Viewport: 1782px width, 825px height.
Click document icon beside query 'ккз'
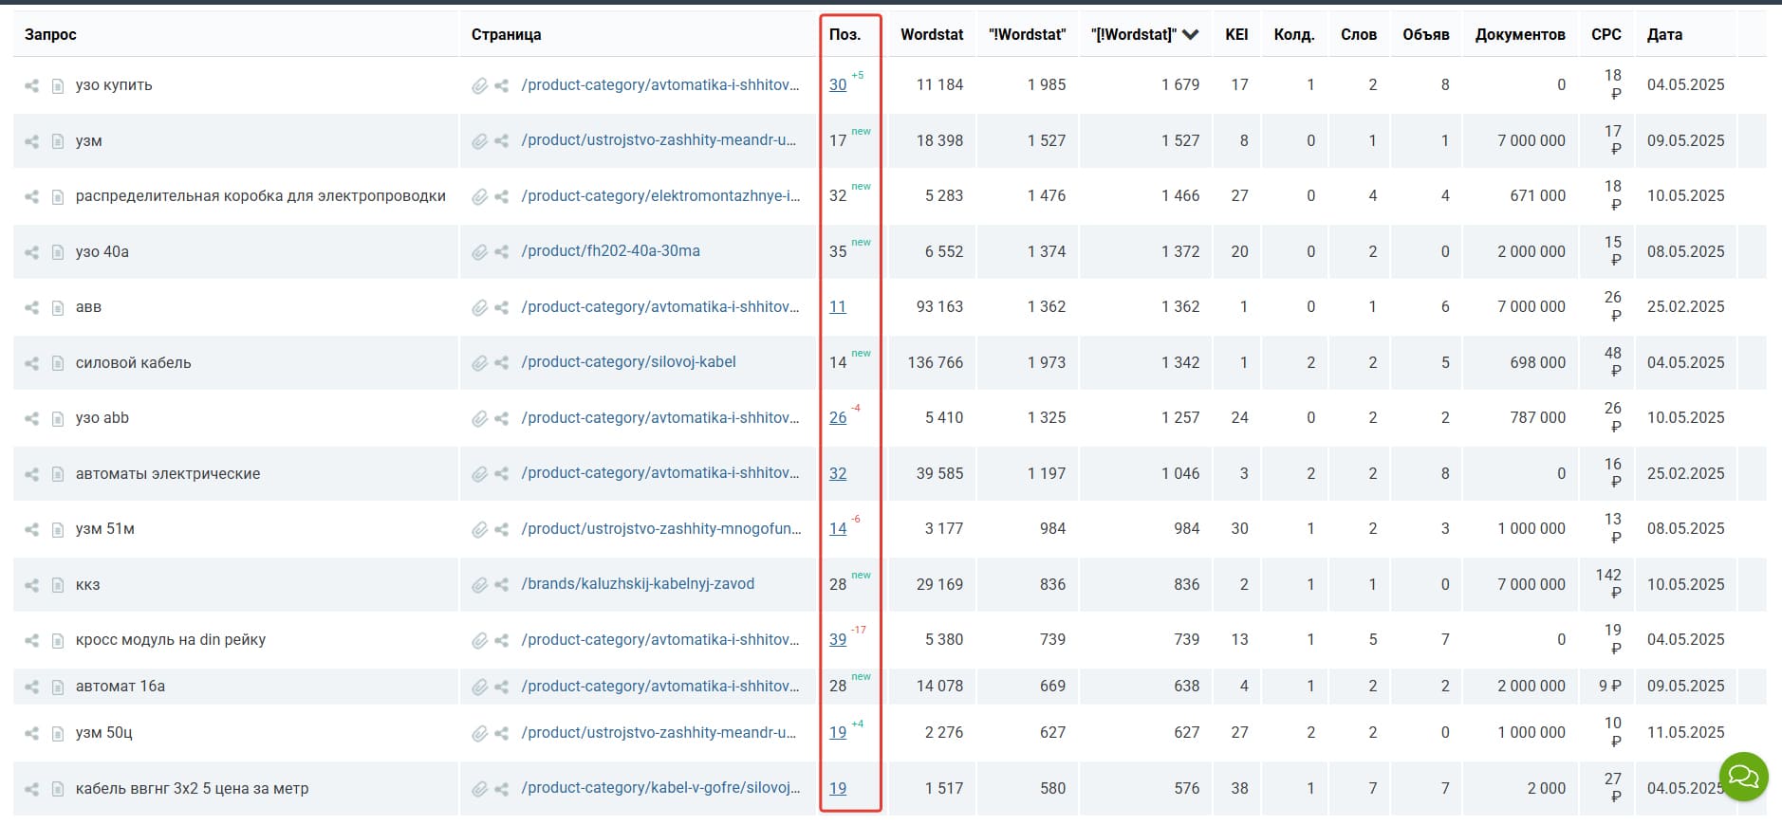point(58,585)
